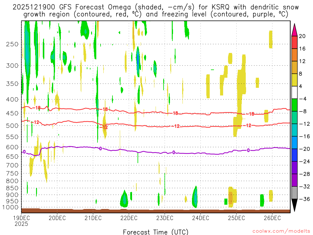The image size is (313, 235).
Task: Click the 400 pressure level label
Action: (12, 99)
